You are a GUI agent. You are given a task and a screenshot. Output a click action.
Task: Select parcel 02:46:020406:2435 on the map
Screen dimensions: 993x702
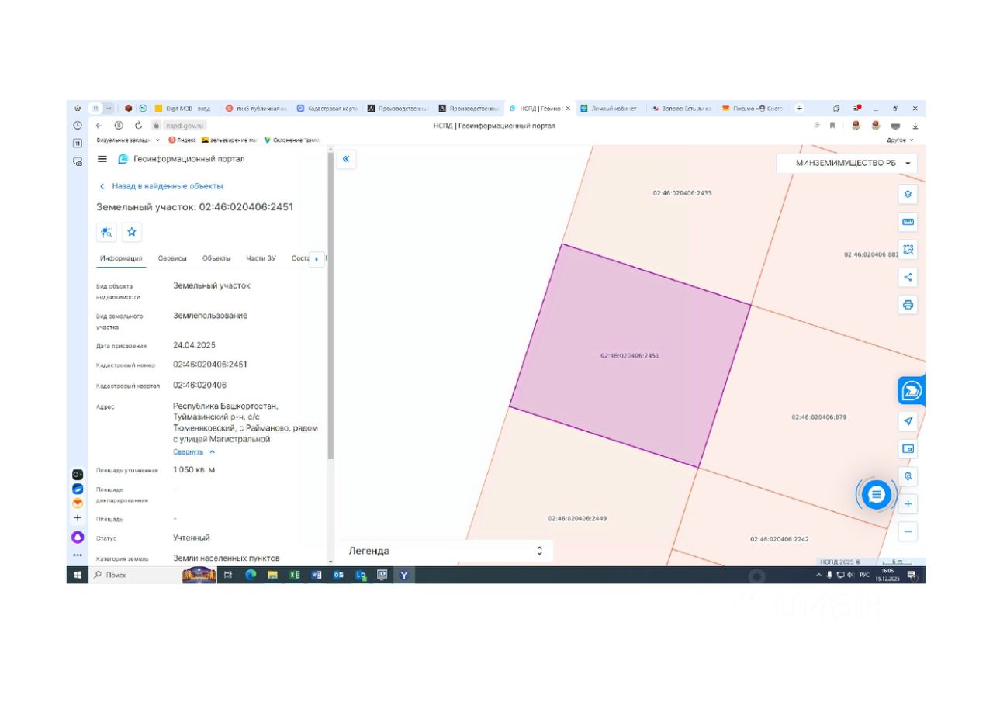coord(682,192)
